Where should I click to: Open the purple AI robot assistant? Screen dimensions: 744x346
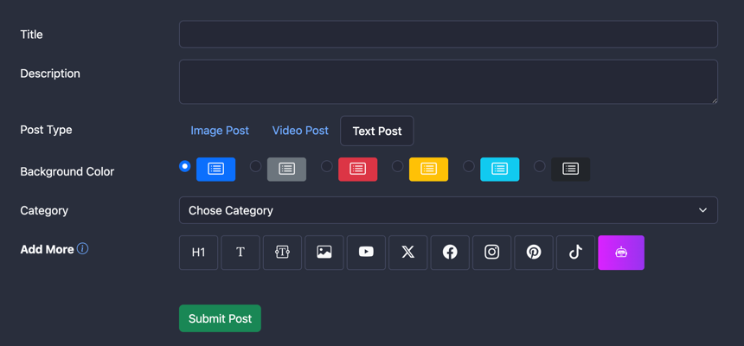[621, 253]
